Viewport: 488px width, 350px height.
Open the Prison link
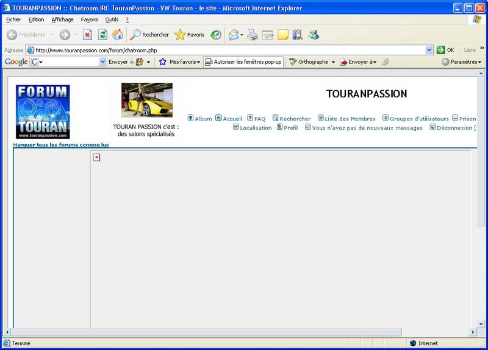[x=467, y=119]
